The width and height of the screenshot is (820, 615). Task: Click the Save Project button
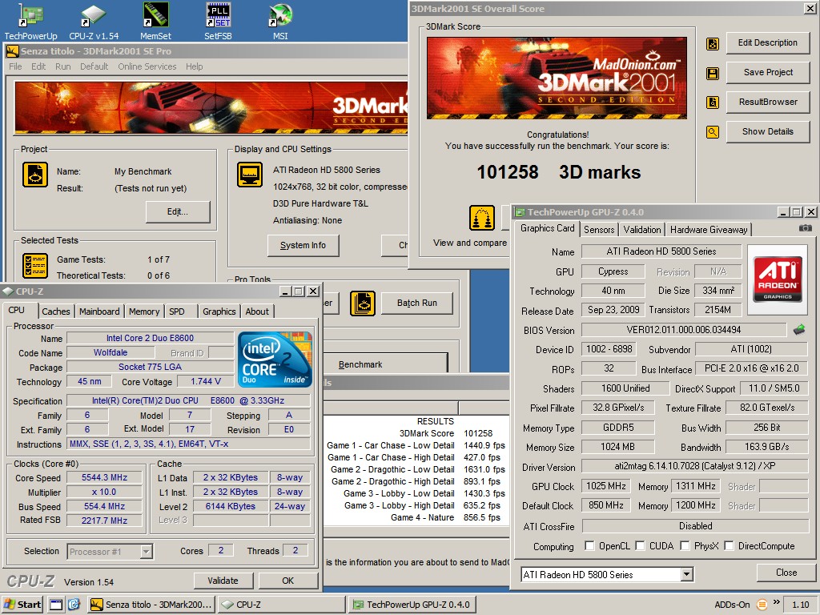768,72
